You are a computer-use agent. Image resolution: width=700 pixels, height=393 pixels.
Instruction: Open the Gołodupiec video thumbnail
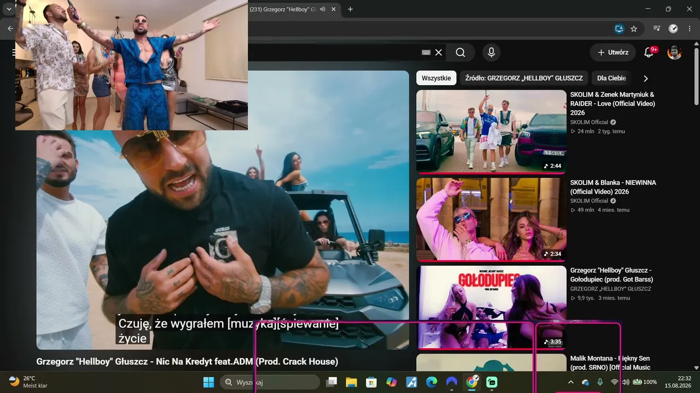[491, 307]
